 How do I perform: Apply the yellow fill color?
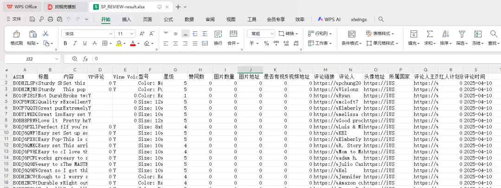tap(119, 43)
